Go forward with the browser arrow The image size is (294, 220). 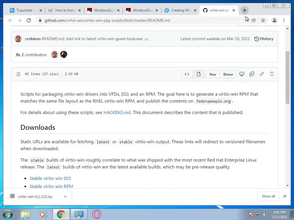click(x=20, y=20)
